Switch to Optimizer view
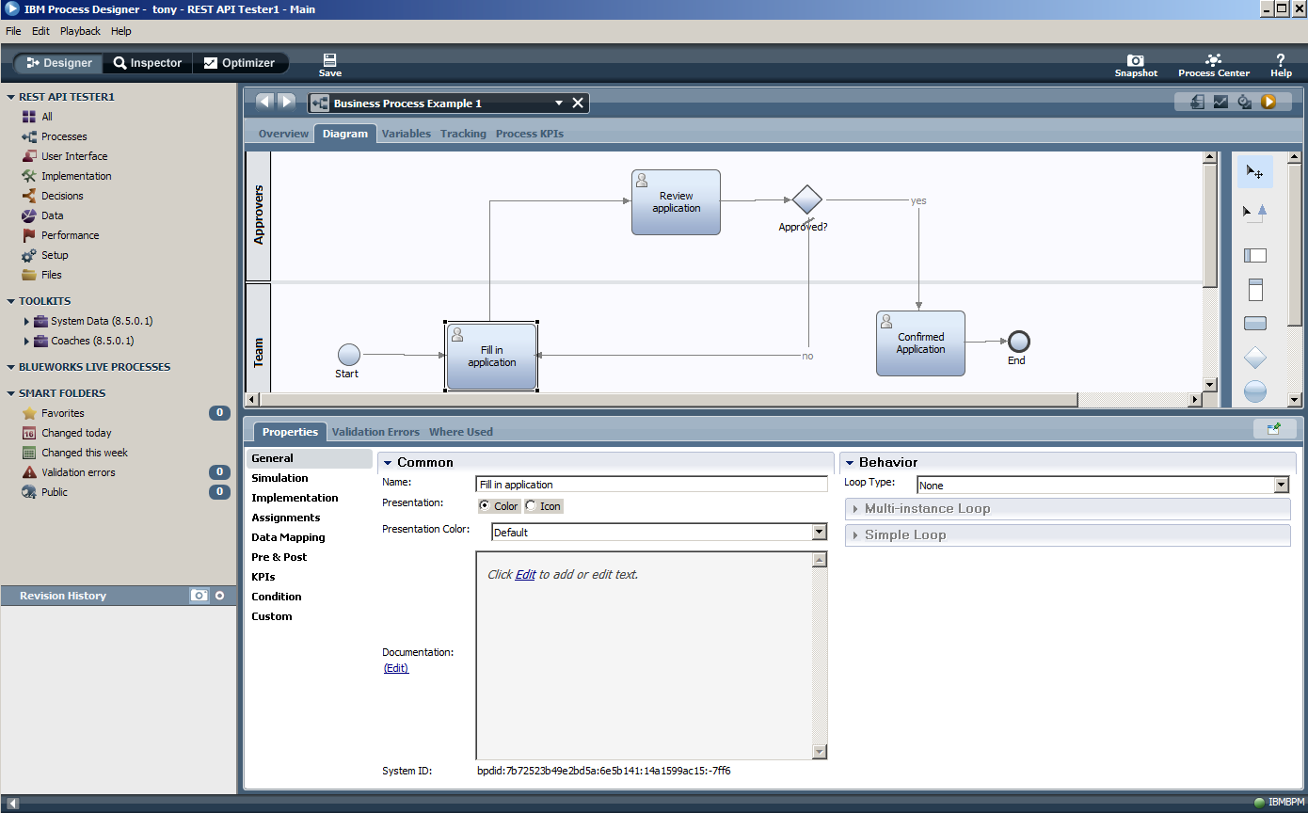The image size is (1308, 813). pyautogui.click(x=240, y=63)
